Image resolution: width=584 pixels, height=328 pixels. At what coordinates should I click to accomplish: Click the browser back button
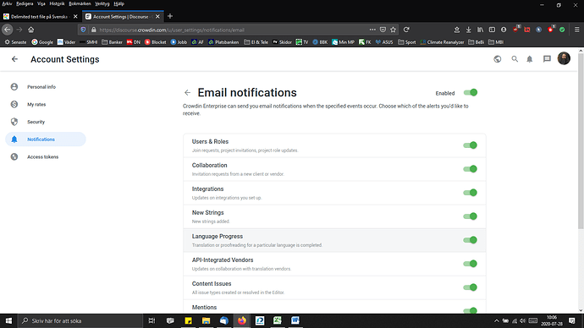(8, 30)
